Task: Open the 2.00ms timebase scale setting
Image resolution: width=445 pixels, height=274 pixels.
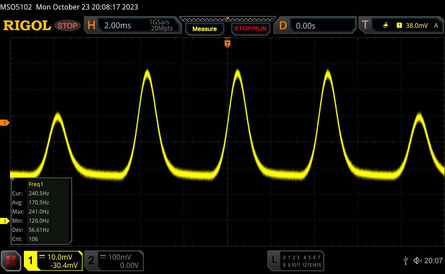Action: click(118, 26)
